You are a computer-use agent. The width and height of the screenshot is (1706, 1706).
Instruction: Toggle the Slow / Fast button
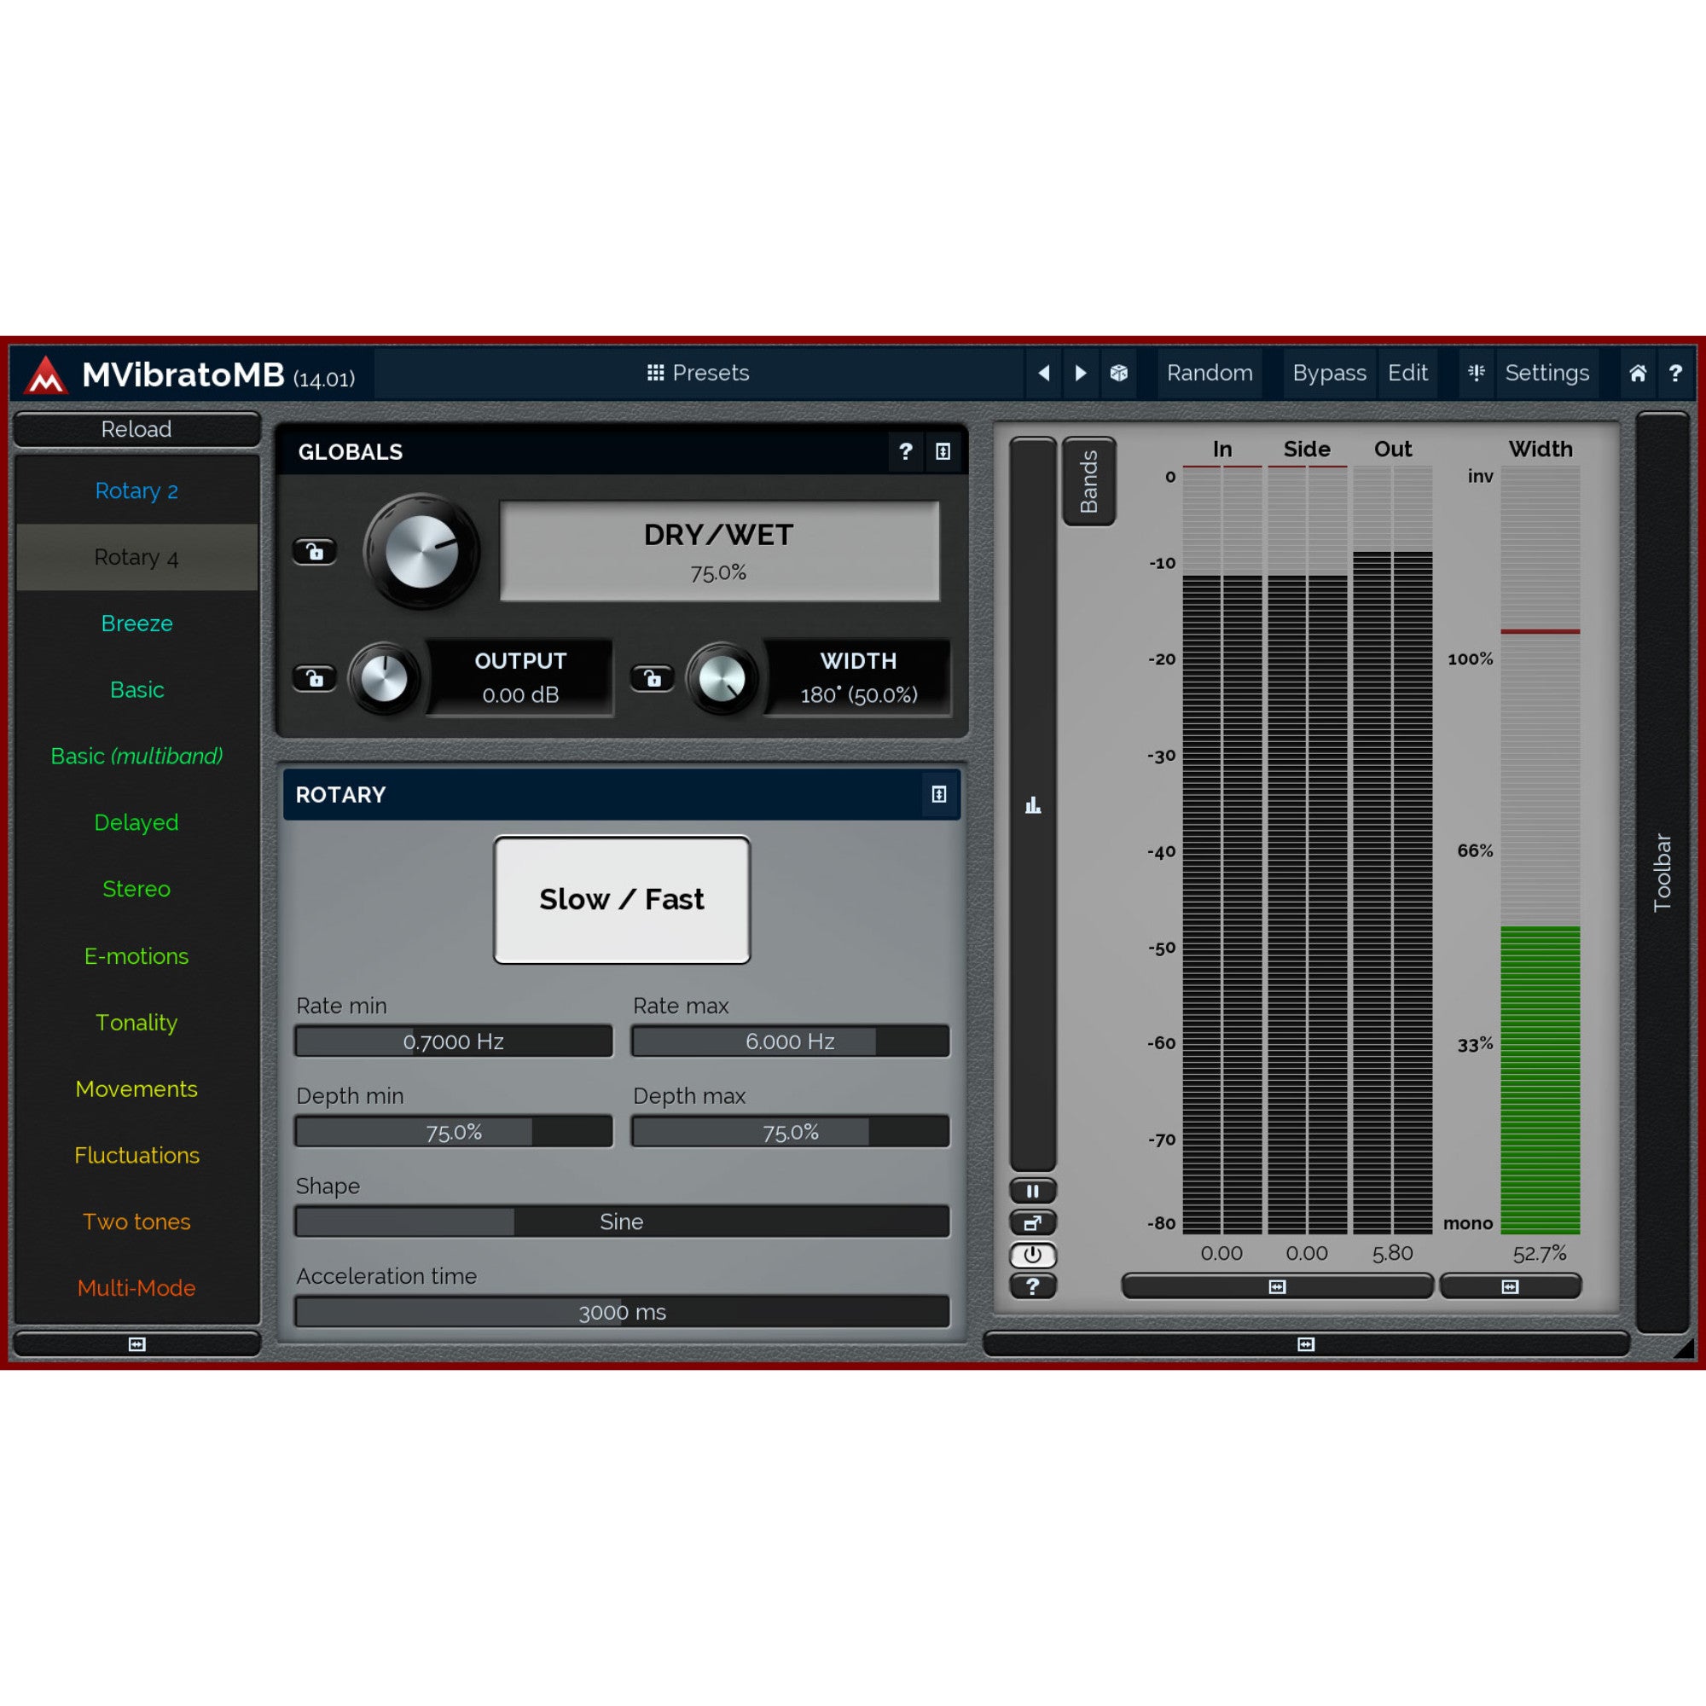[622, 900]
